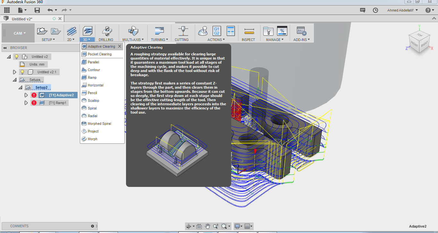The width and height of the screenshot is (438, 233).
Task: Click the Cutting tool icon
Action: pyautogui.click(x=183, y=31)
